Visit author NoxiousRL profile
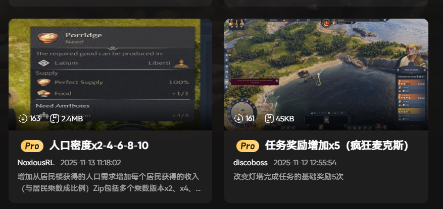Image resolution: width=443 pixels, height=209 pixels. pyautogui.click(x=36, y=163)
